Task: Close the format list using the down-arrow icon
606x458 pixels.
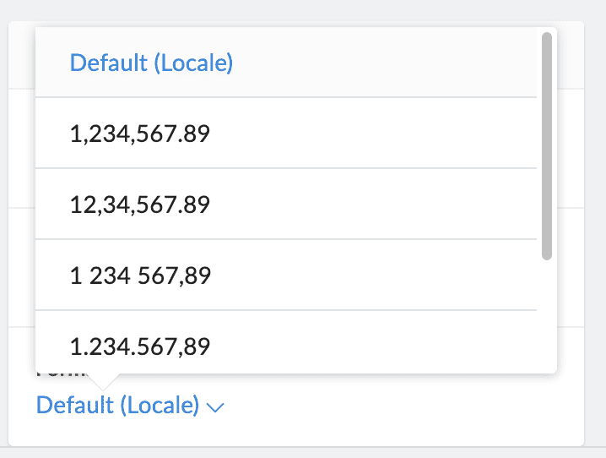Action: (x=215, y=407)
